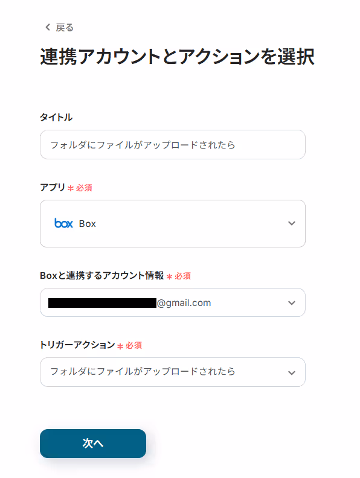Click the Boxと連携するアカウント情報 label
This screenshot has height=478, width=360.
click(102, 276)
